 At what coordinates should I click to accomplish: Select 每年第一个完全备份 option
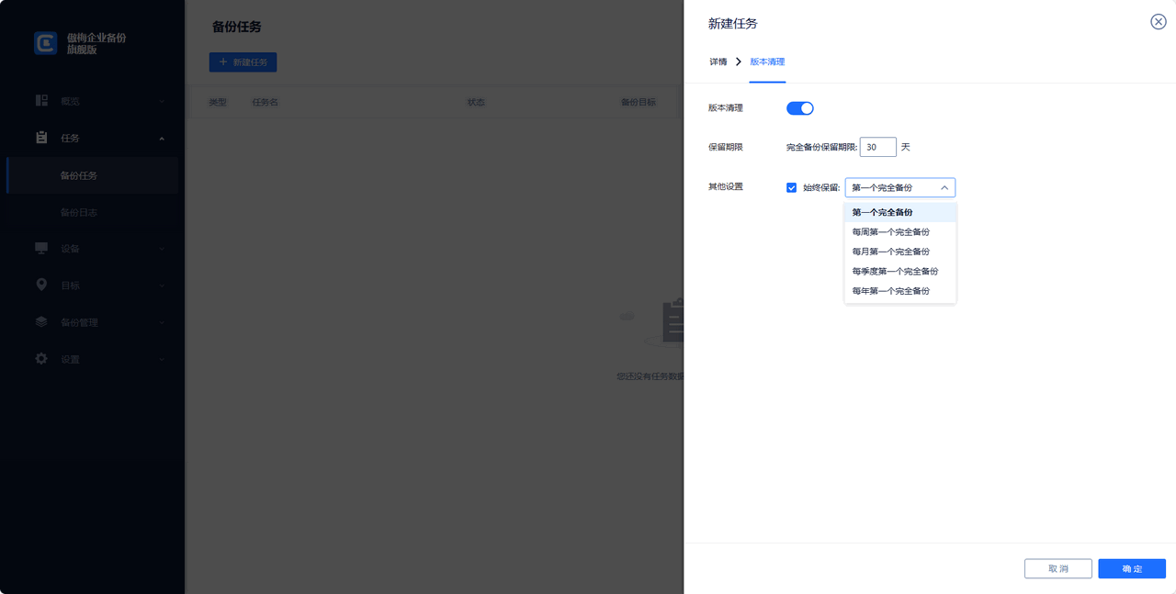pos(890,291)
